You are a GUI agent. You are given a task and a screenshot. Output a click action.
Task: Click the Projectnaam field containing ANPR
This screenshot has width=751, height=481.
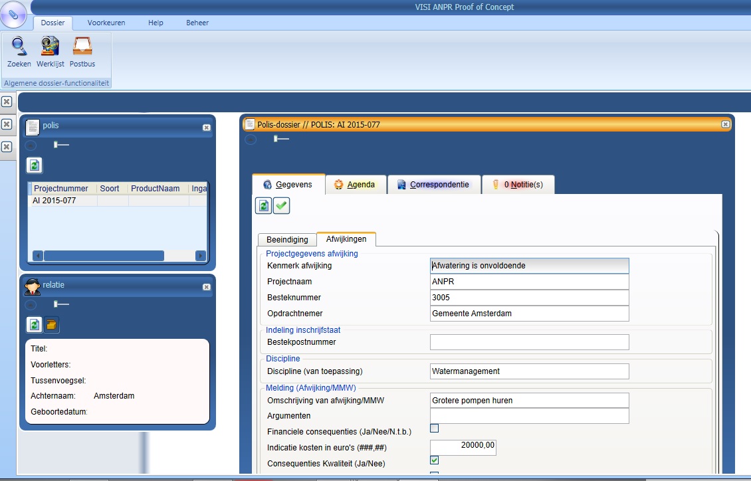[529, 282]
